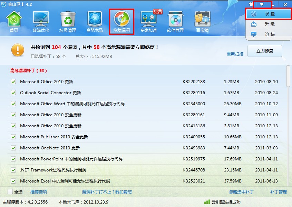292x207 pixels.
Task: Click the orange exclamation warning icon
Action: point(18,50)
